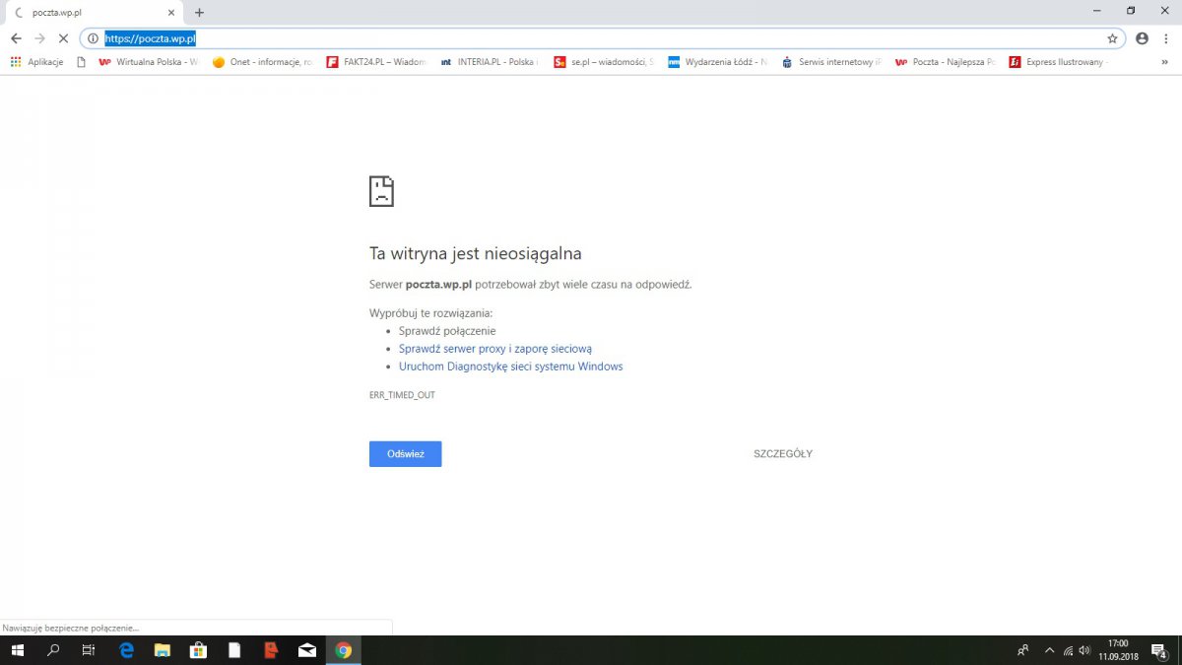This screenshot has height=665, width=1182.
Task: Open Task View on the taskbar
Action: point(89,650)
